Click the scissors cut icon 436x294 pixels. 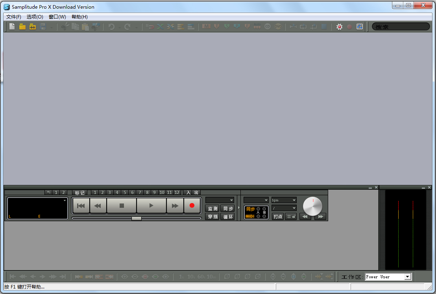coord(65,26)
